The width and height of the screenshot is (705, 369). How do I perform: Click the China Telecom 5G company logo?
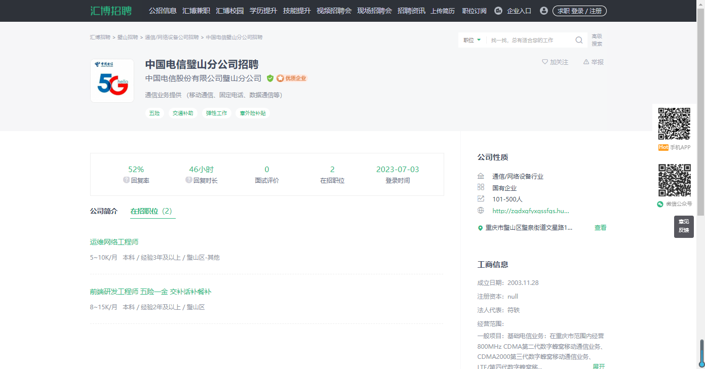(112, 81)
